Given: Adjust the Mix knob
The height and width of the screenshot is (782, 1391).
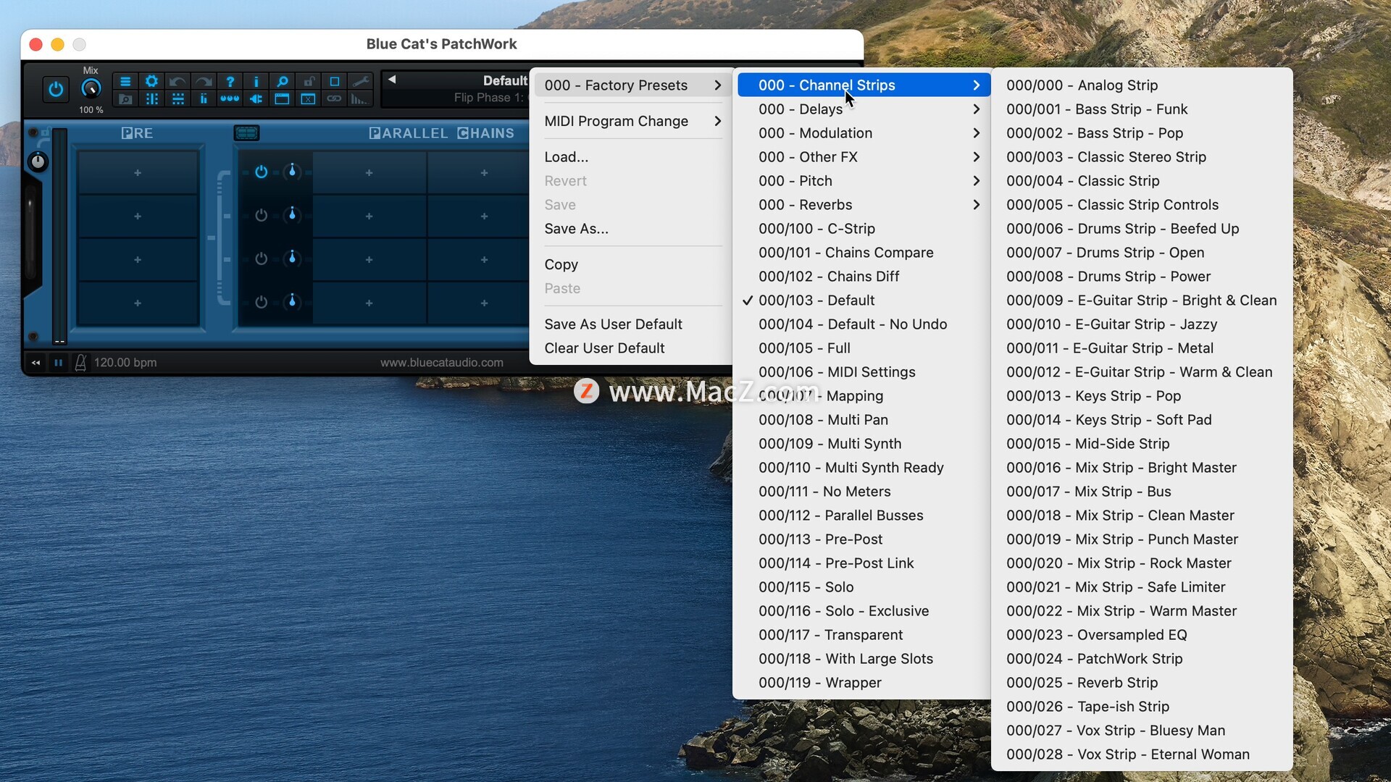Looking at the screenshot, I should pos(91,89).
